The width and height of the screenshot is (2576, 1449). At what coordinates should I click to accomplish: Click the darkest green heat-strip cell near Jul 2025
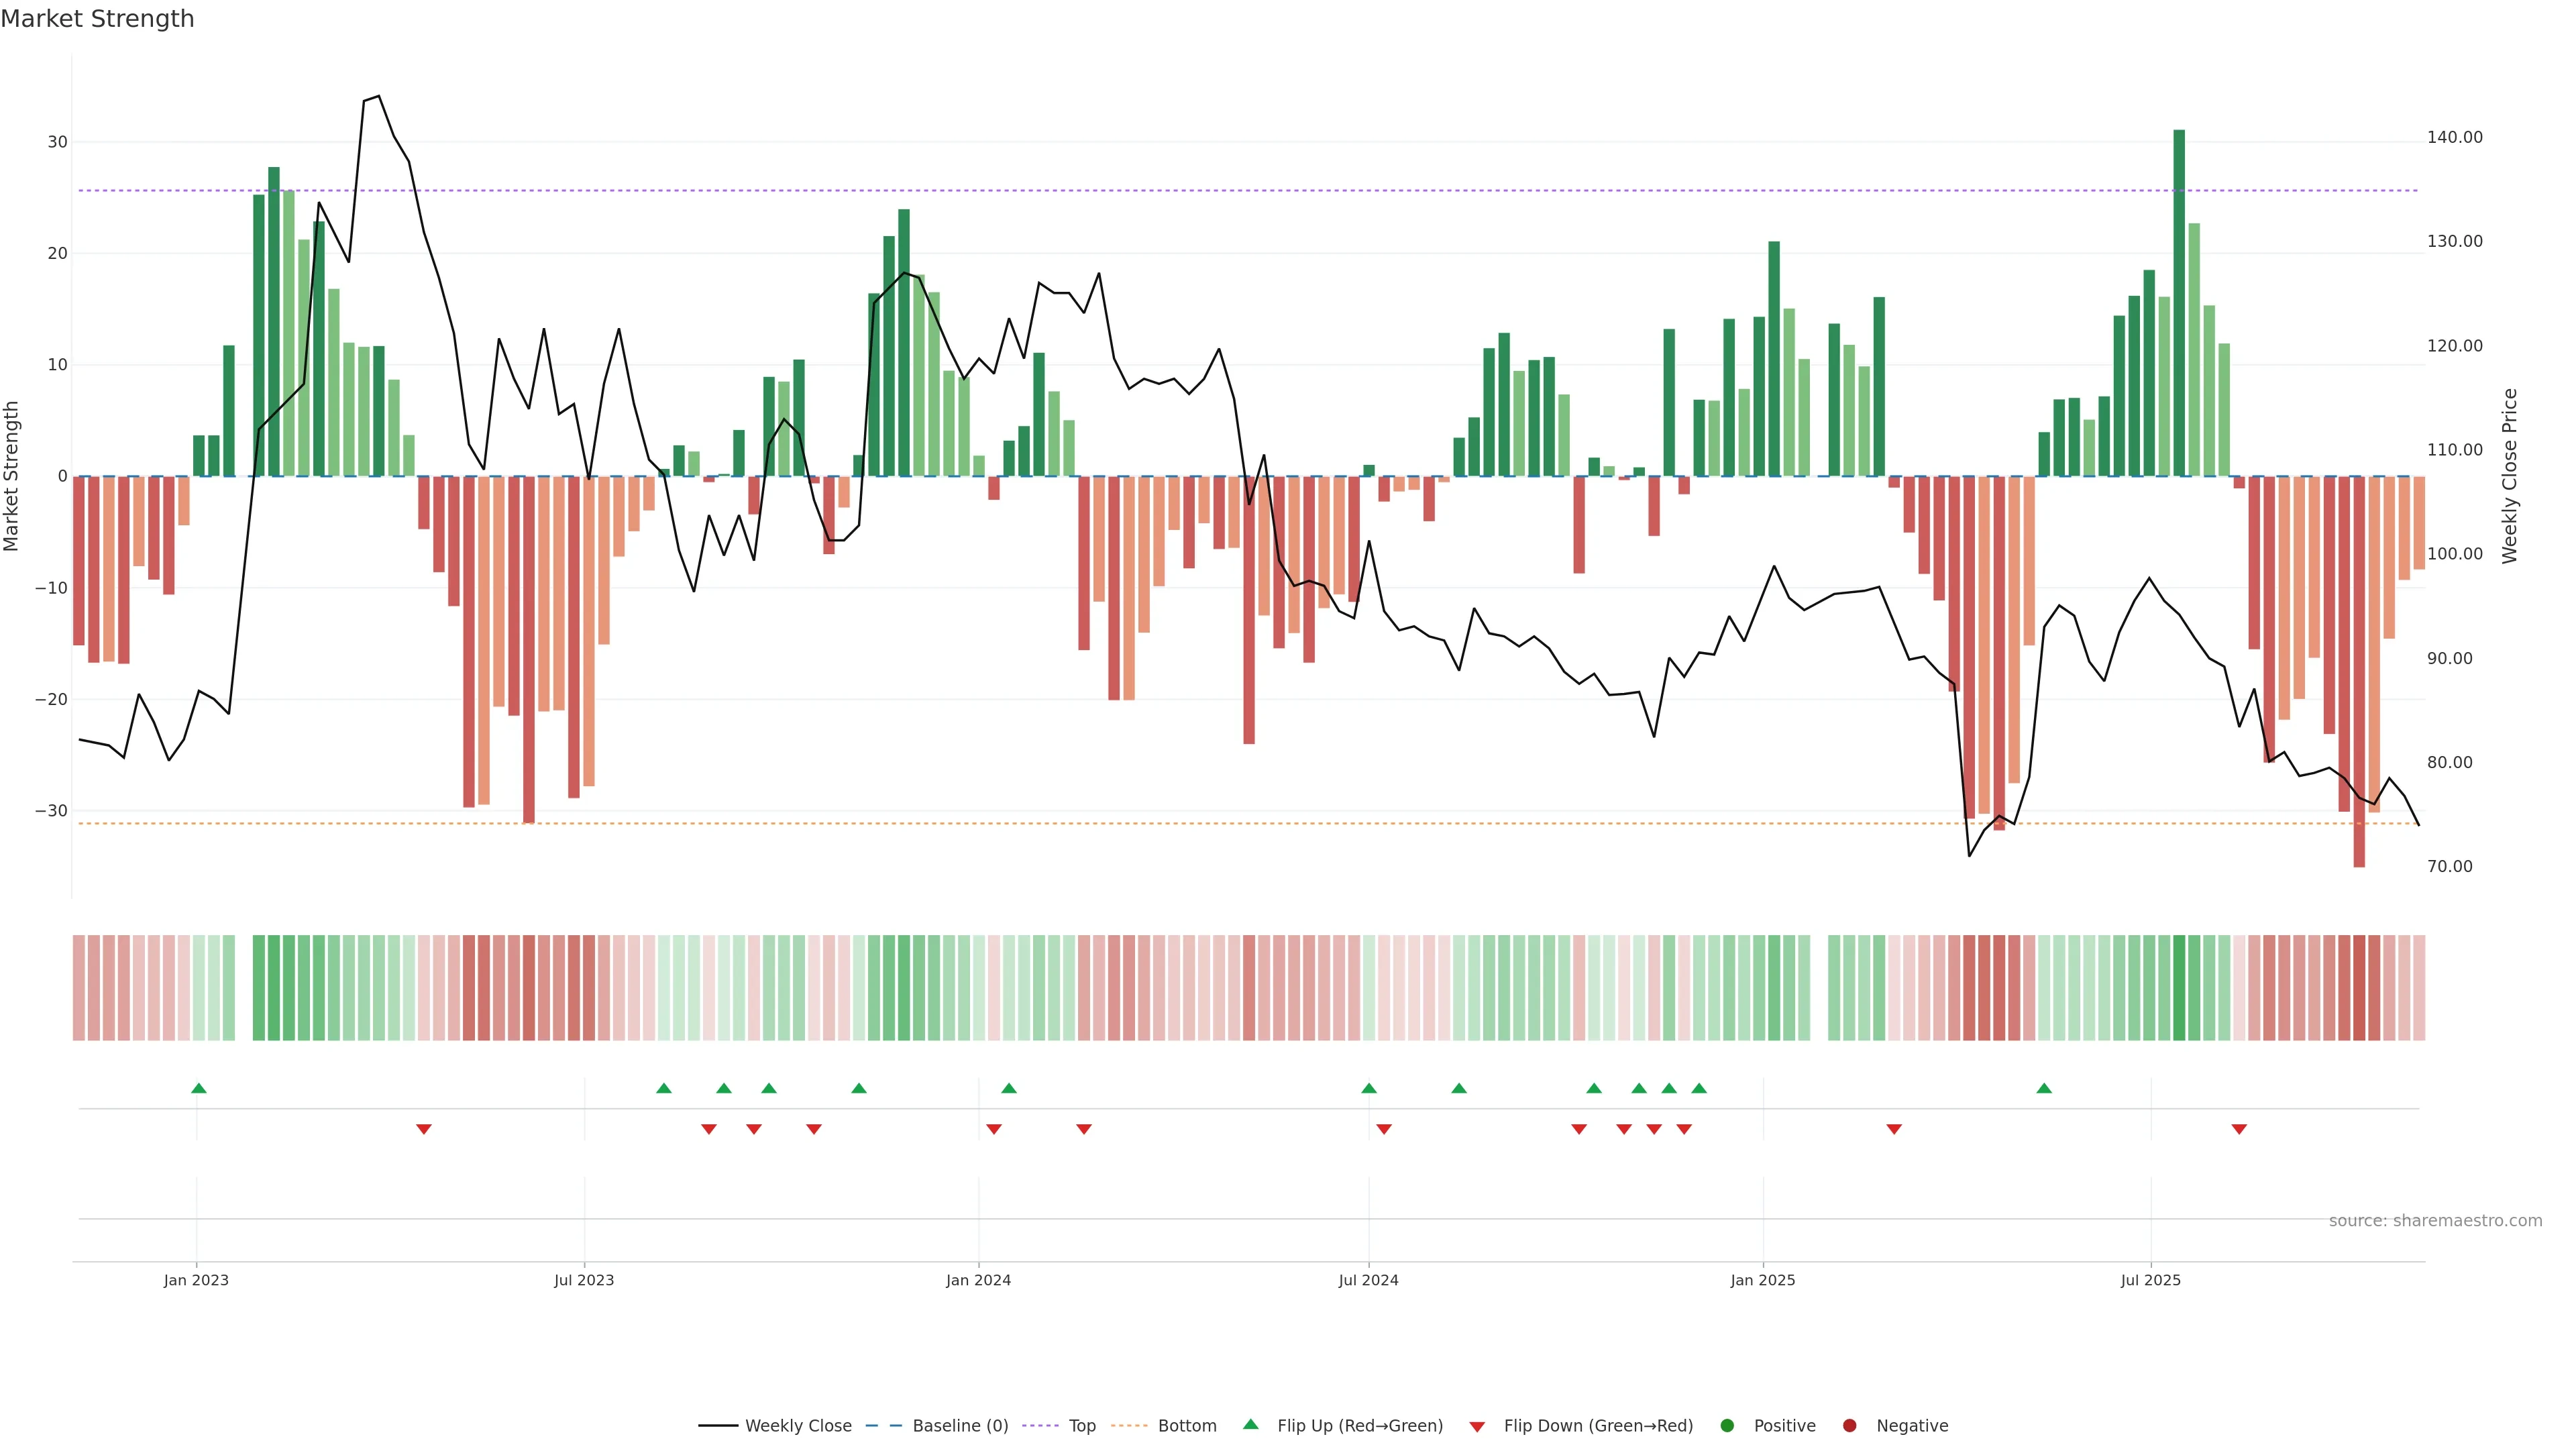coord(2179,988)
